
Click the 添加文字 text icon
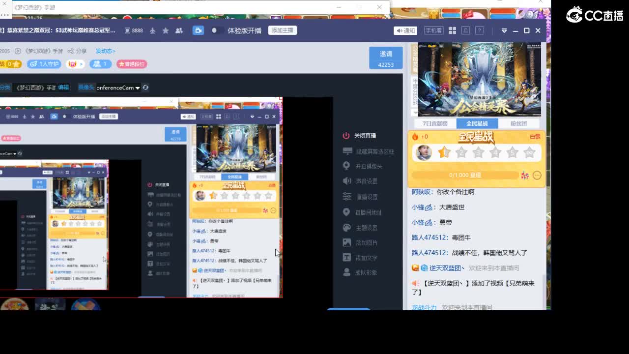click(346, 258)
